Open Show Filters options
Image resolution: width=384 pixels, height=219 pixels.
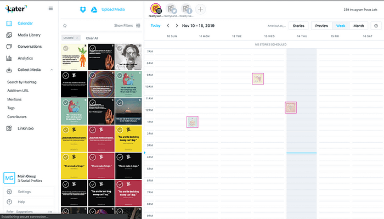coord(123,25)
